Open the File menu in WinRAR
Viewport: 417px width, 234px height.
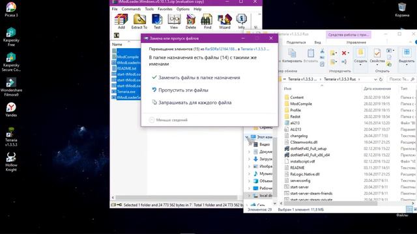point(115,9)
